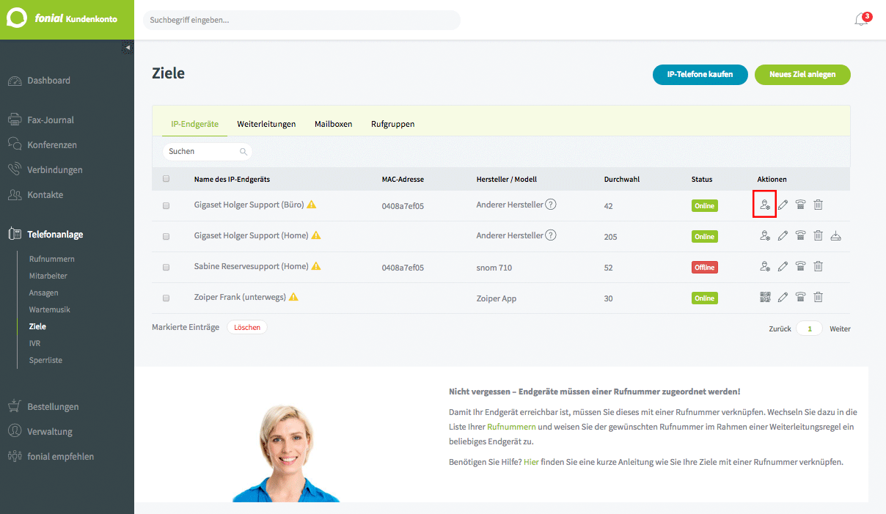Check the Gigaset Holger Support (Home) row

coord(166,236)
